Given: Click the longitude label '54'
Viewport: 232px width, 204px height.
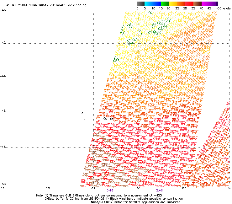Looking at the screenshot, I should click(x=139, y=188).
